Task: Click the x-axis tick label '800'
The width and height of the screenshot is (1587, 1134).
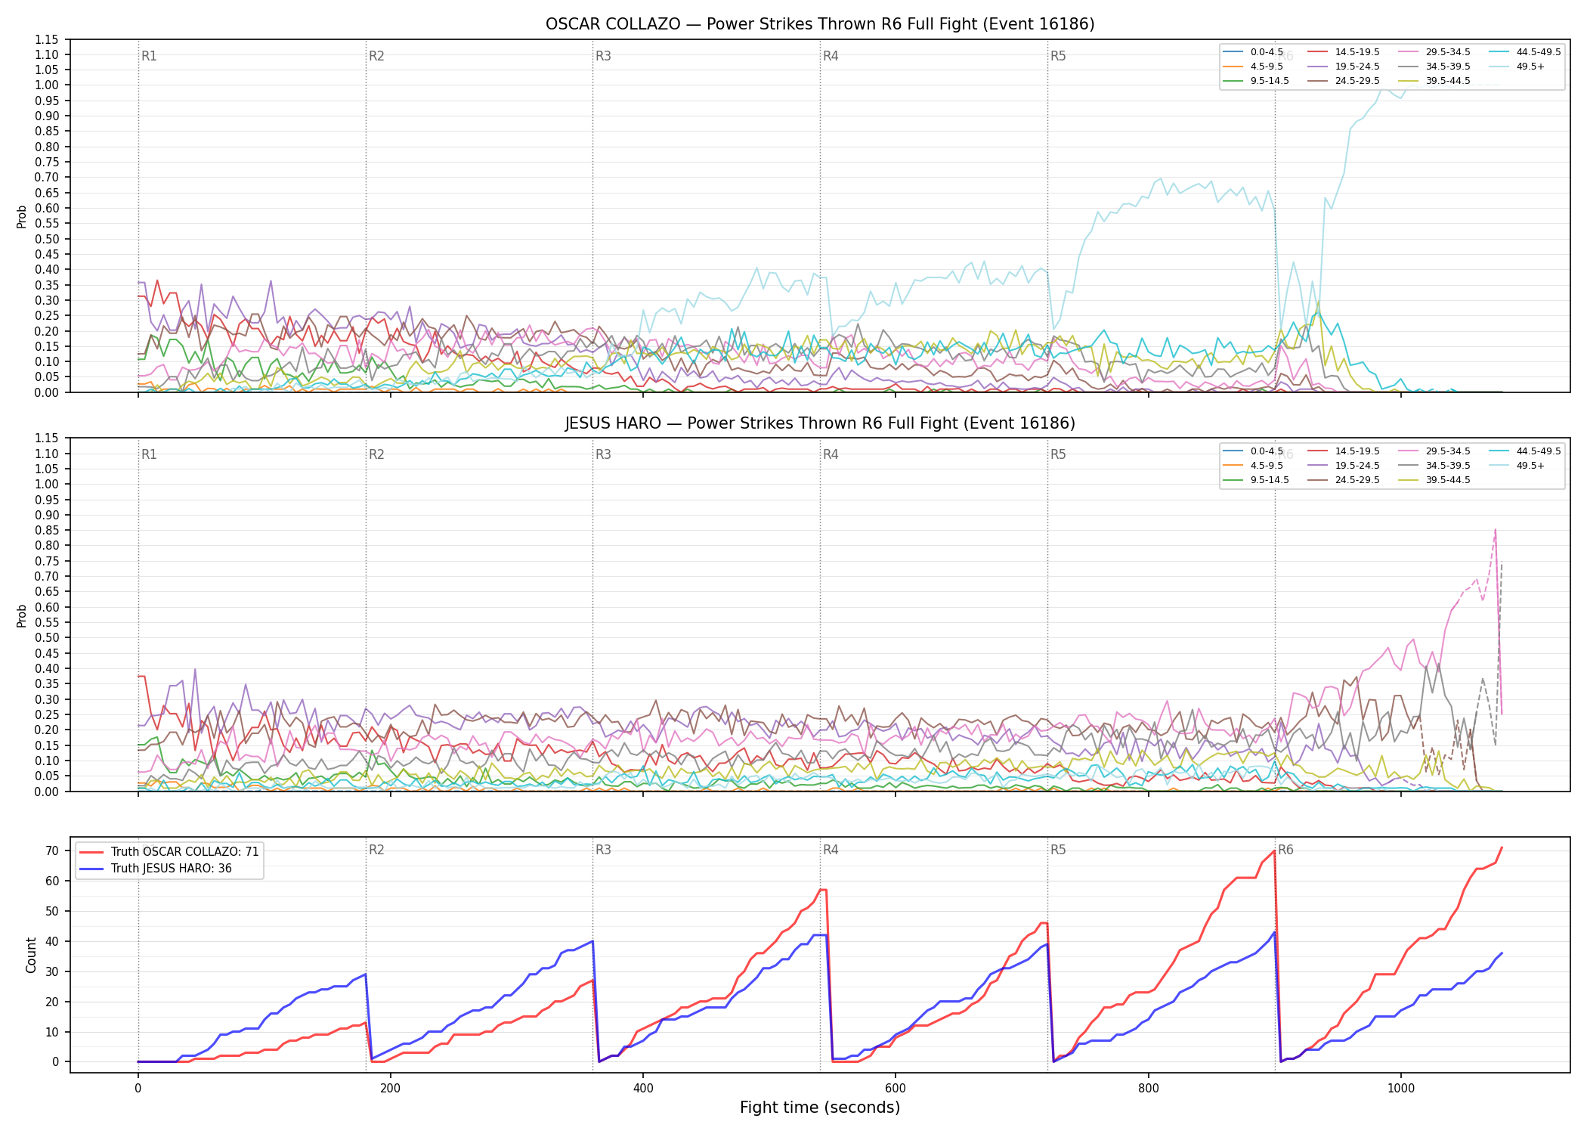Action: tap(1148, 1089)
